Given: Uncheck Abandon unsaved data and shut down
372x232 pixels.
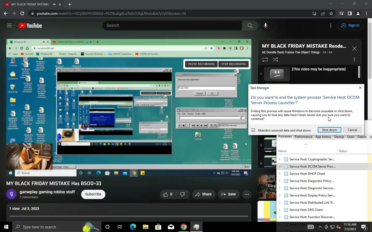Looking at the screenshot, I should click(x=253, y=130).
